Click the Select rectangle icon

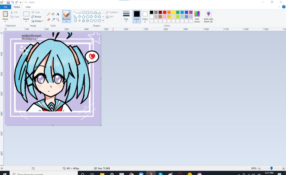(26, 14)
